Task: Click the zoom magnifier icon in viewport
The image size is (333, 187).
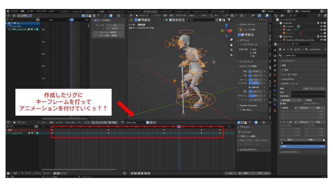Action: point(231,40)
